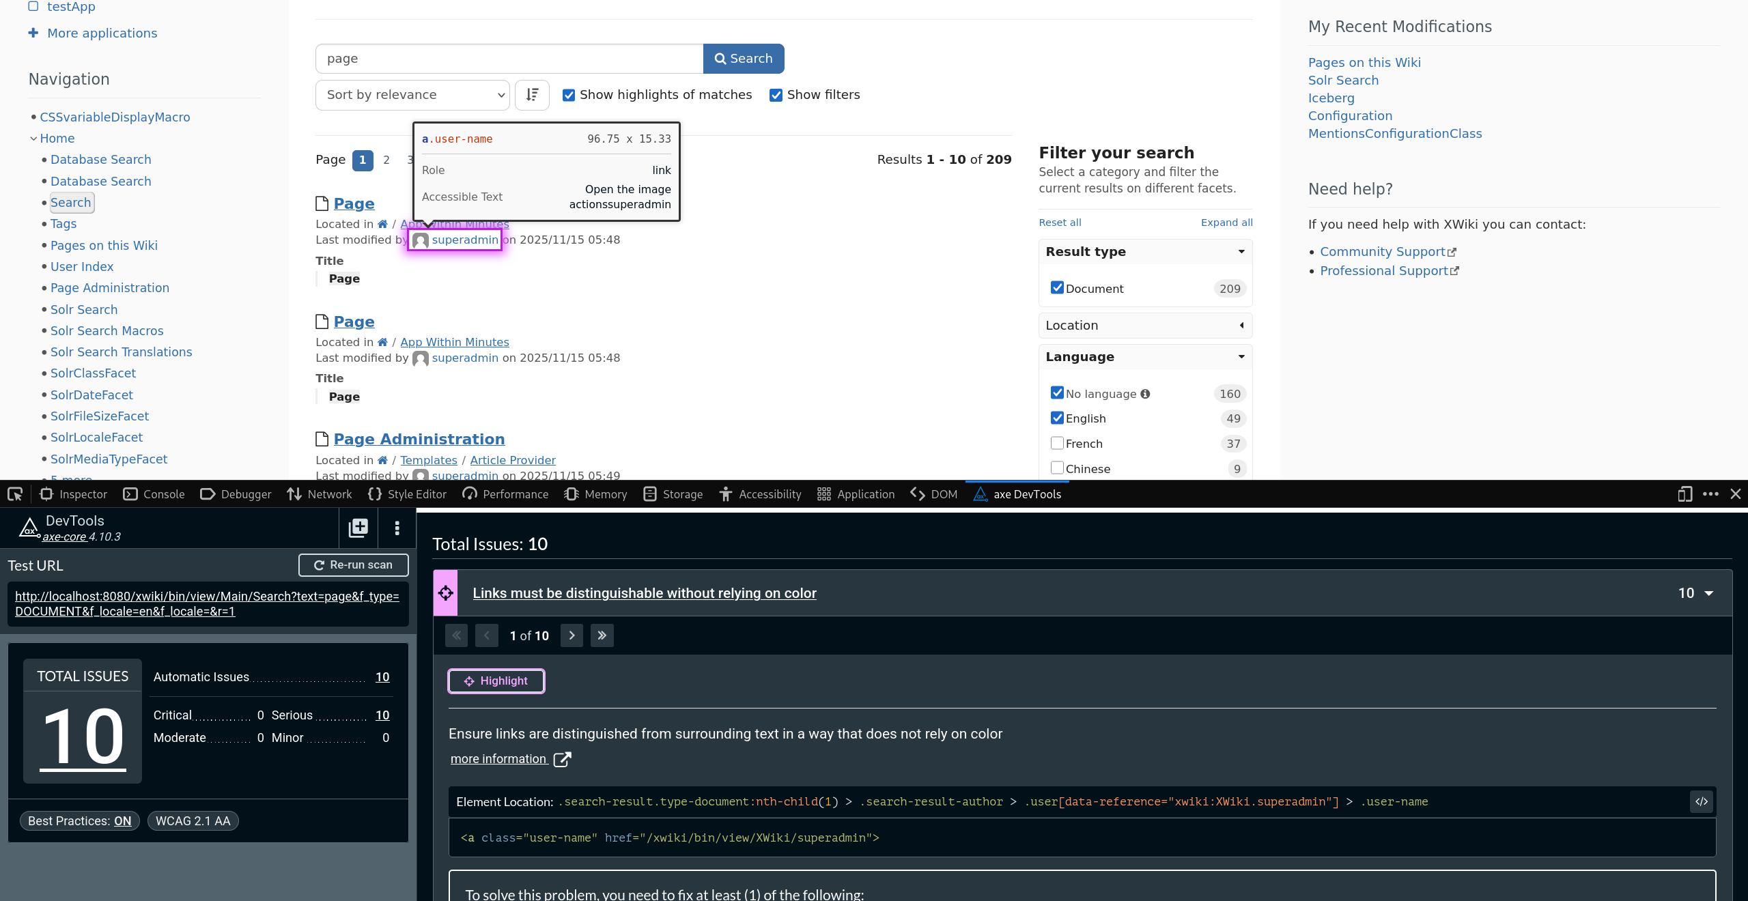Screen dimensions: 1748x901
Task: Click the search text input field
Action: pos(509,59)
